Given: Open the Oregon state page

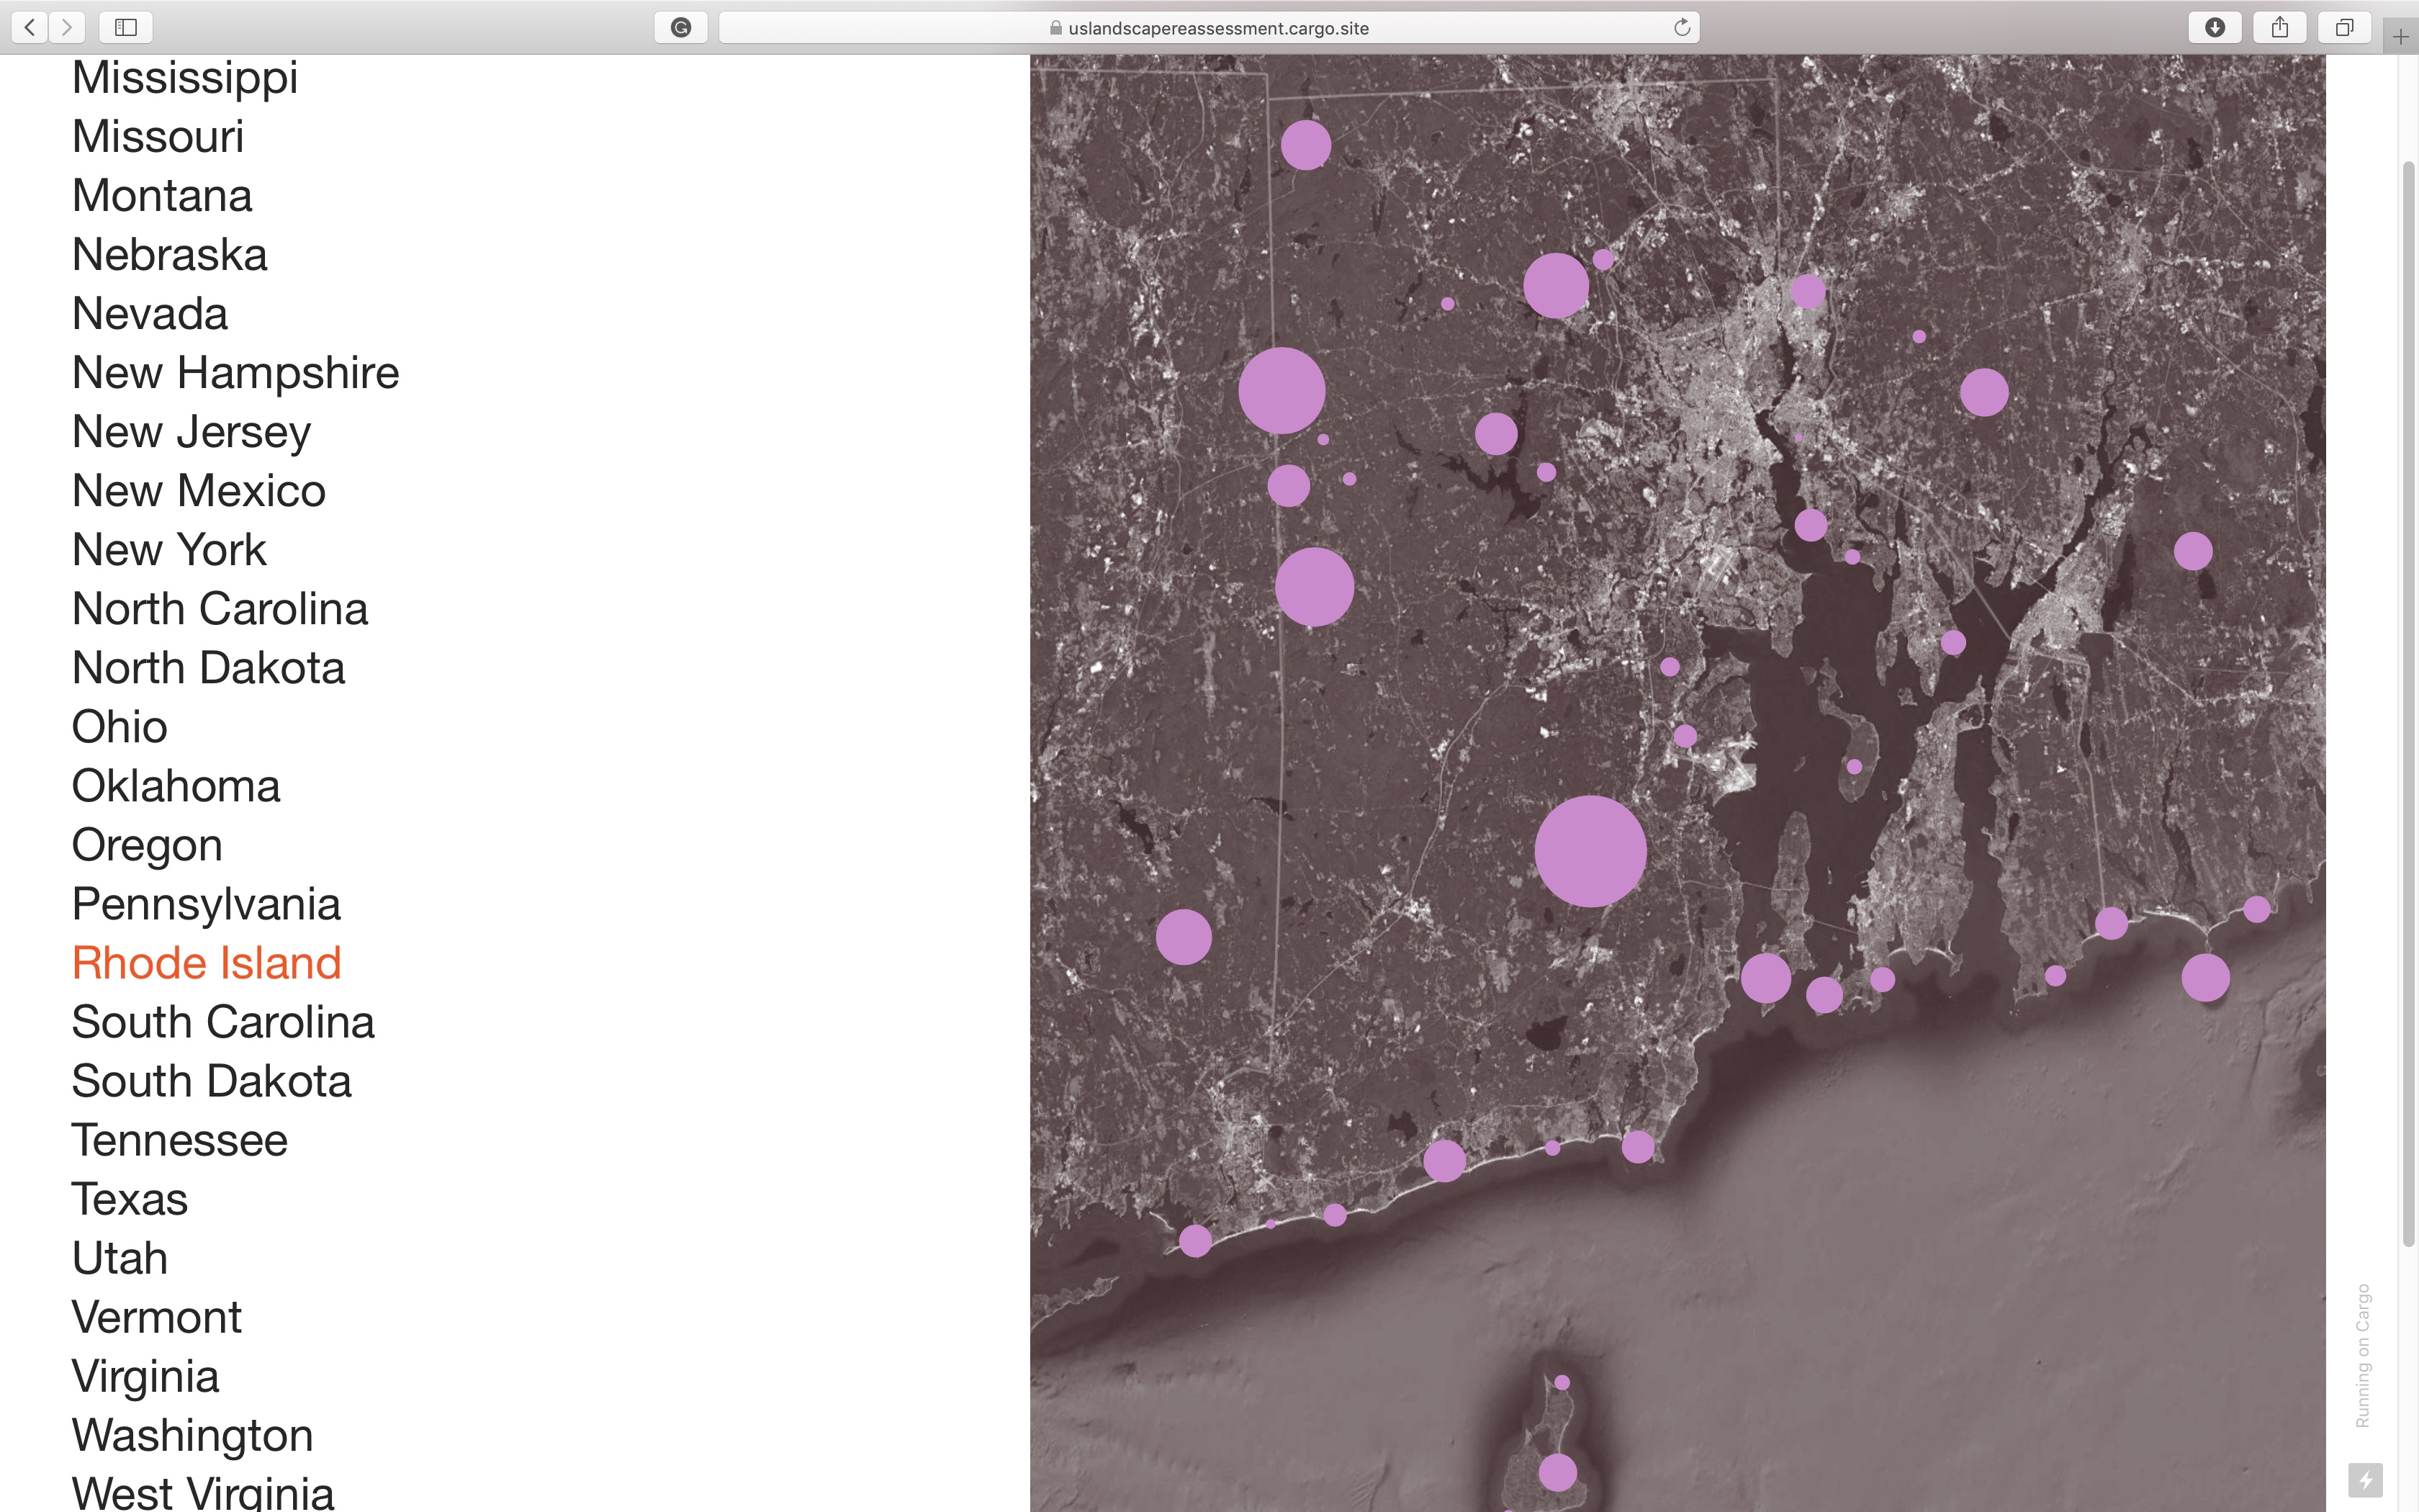Looking at the screenshot, I should 147,846.
